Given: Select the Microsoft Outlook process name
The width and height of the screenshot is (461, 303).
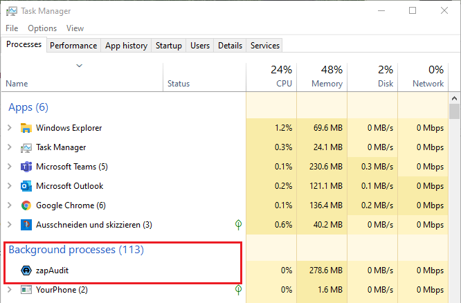Looking at the screenshot, I should [x=69, y=186].
